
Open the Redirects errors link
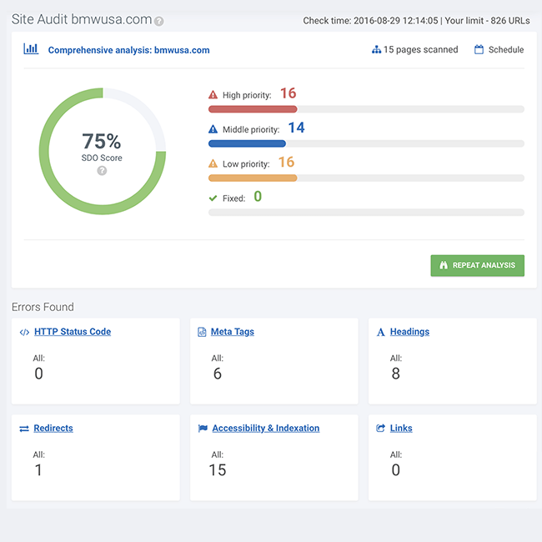[x=53, y=429]
